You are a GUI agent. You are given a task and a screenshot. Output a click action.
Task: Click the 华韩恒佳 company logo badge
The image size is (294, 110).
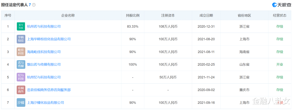(x=21, y=39)
